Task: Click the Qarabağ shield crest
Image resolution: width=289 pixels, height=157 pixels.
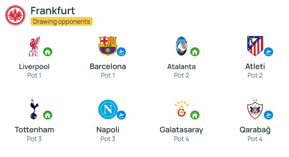Action: click(x=255, y=109)
